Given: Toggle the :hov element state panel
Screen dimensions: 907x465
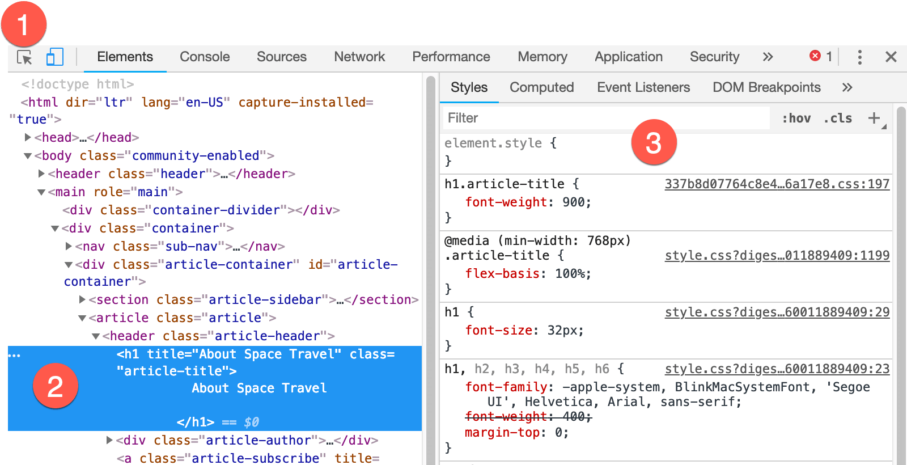Looking at the screenshot, I should click(796, 118).
